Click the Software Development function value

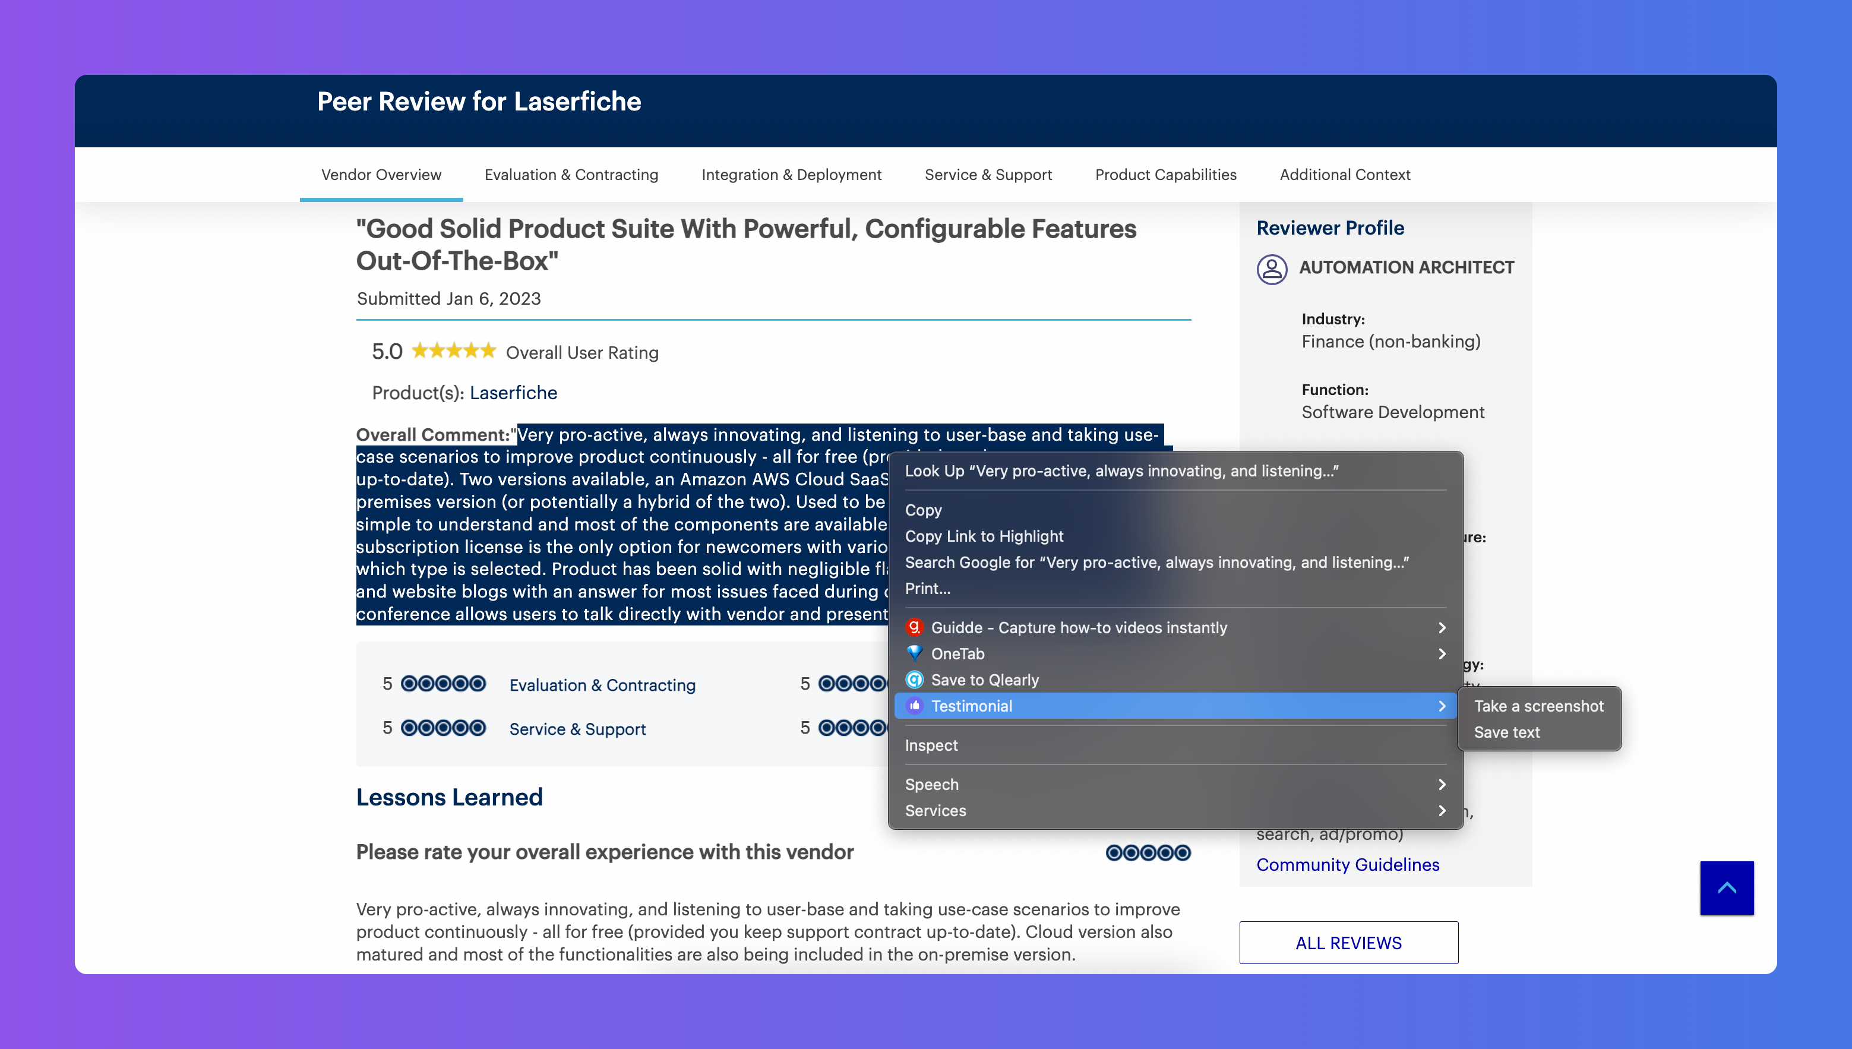(x=1392, y=412)
